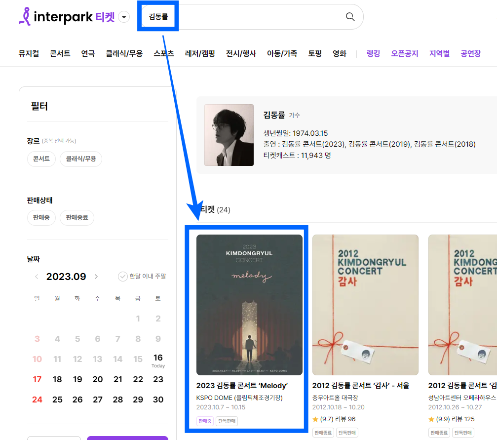497x440 pixels.
Task: Select September 24 in the calendar
Action: (x=37, y=400)
